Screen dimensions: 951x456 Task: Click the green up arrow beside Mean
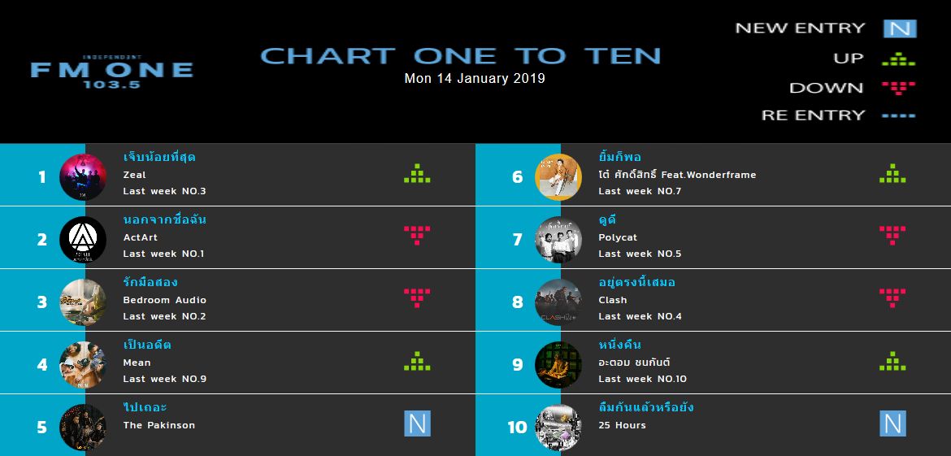417,361
